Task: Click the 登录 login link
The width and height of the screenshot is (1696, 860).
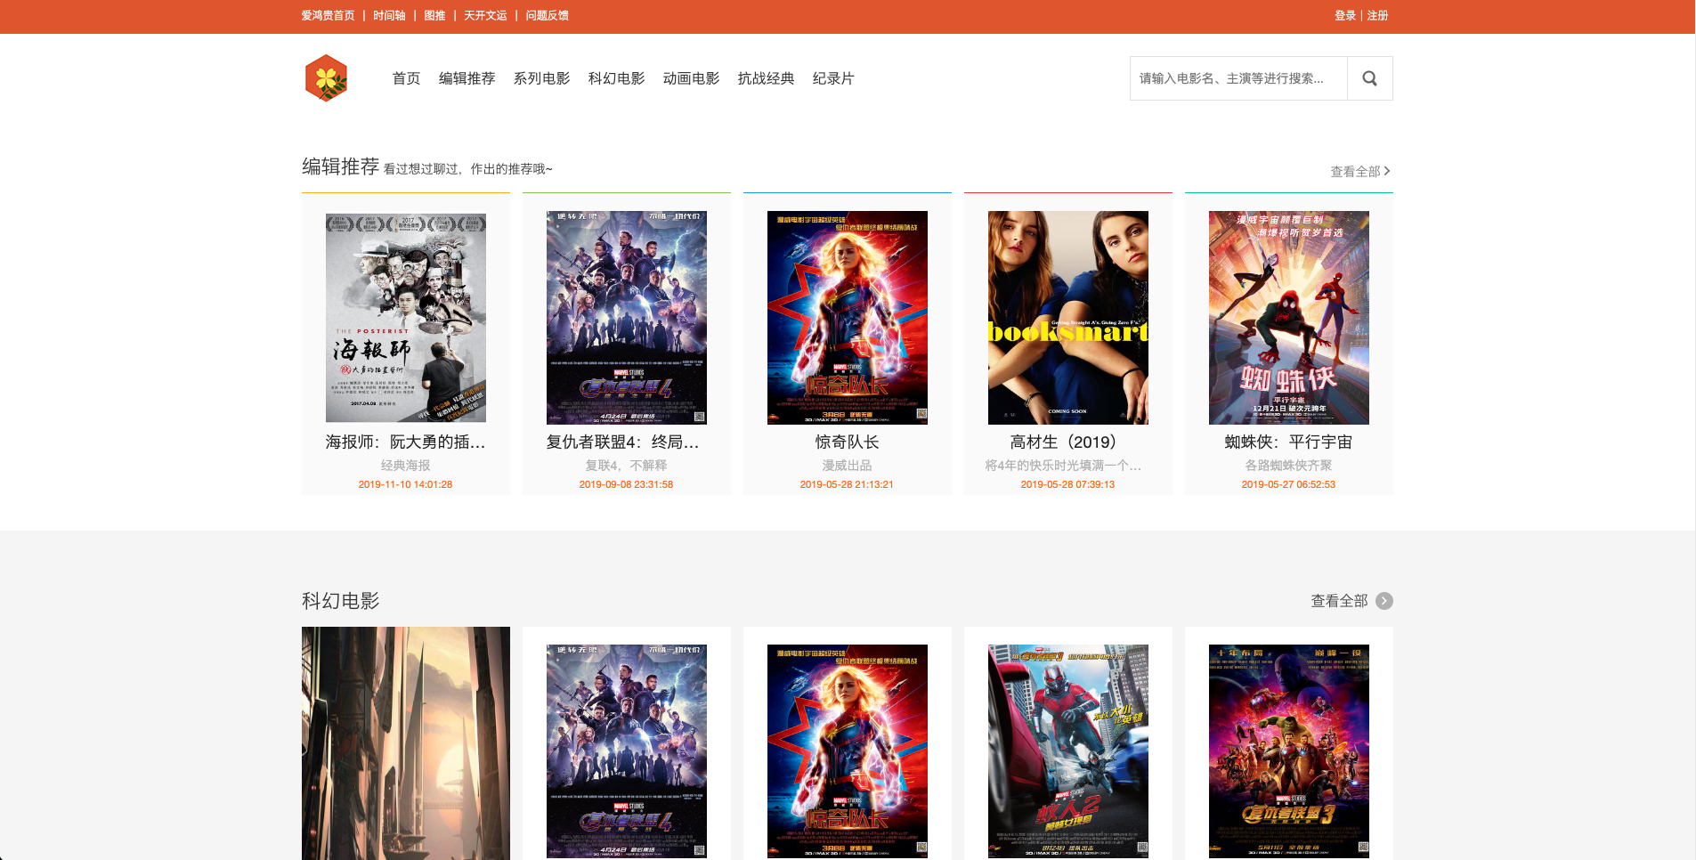Action: click(1344, 15)
